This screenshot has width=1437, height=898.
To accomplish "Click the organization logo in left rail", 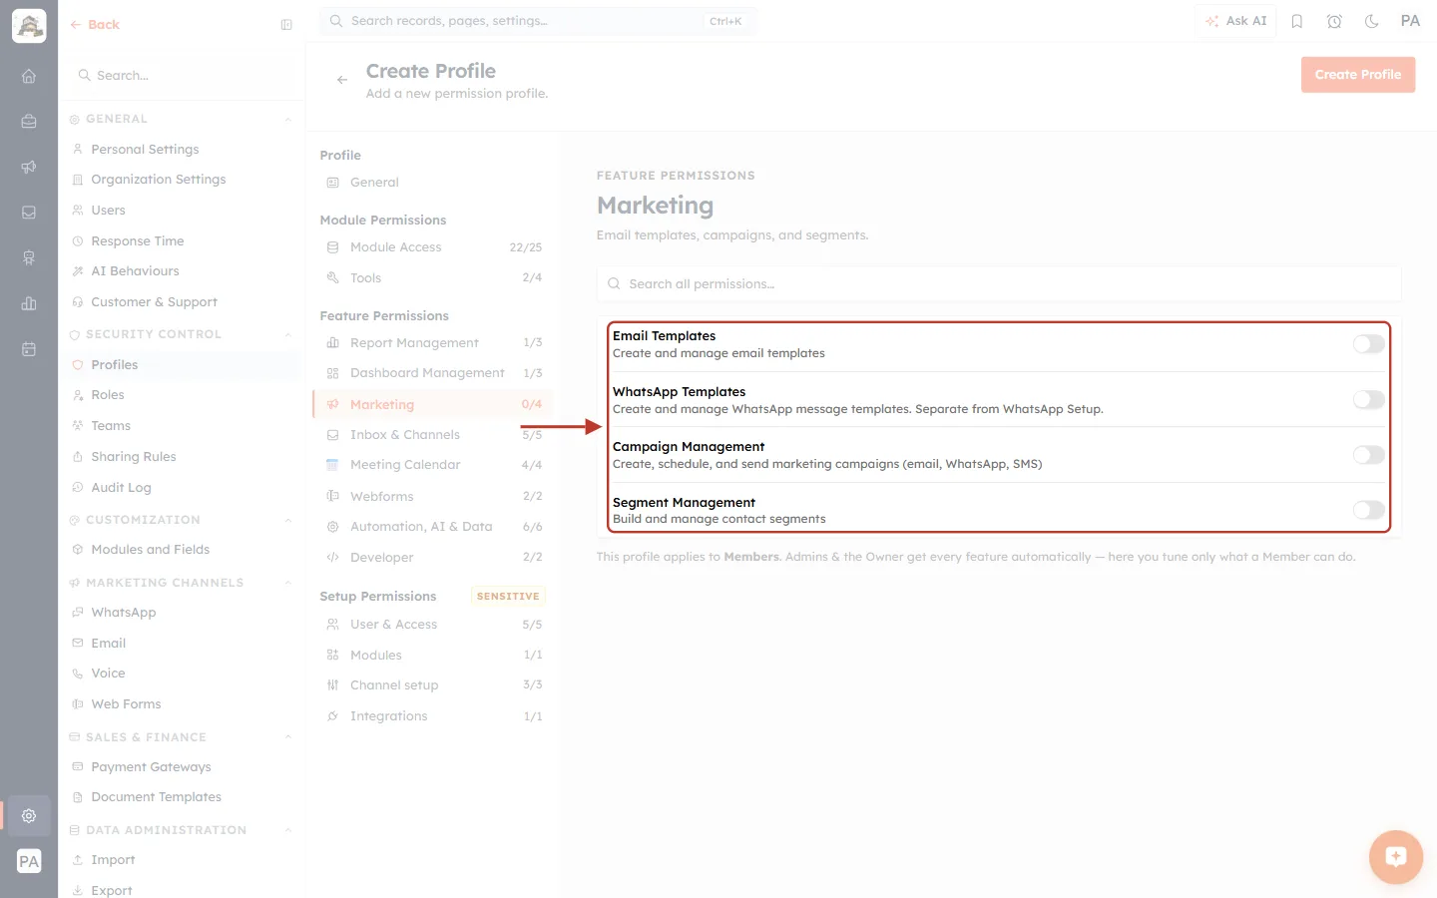I will click(x=29, y=26).
